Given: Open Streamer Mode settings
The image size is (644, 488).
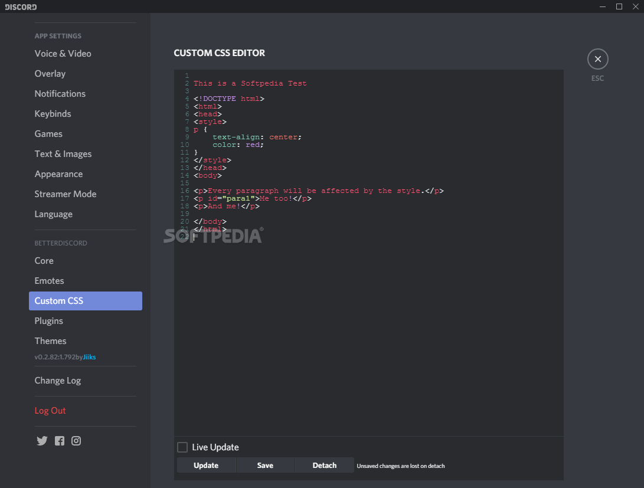Looking at the screenshot, I should tap(66, 194).
